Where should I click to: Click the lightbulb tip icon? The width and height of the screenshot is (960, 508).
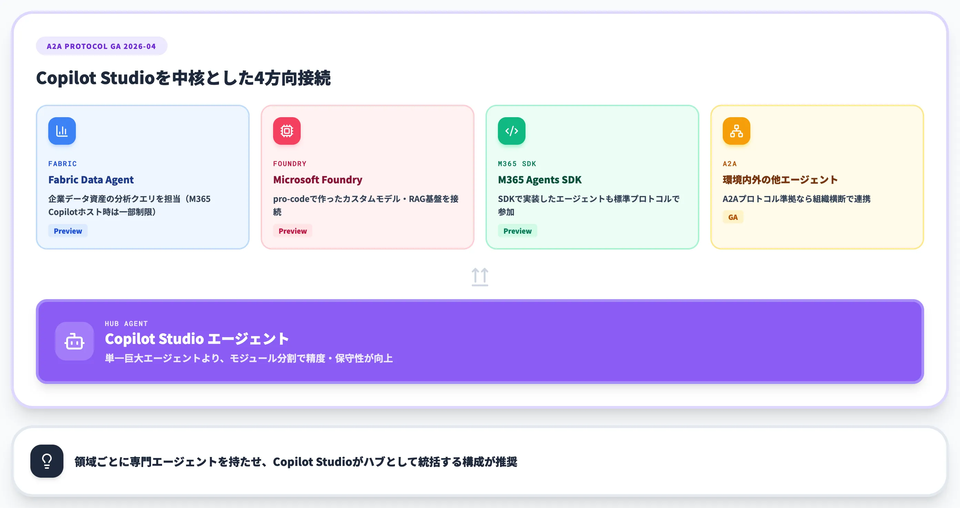click(x=47, y=461)
